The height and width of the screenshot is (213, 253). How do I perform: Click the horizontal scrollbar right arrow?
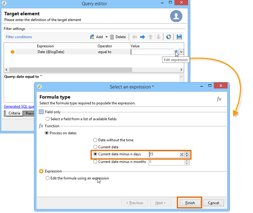[x=181, y=70]
